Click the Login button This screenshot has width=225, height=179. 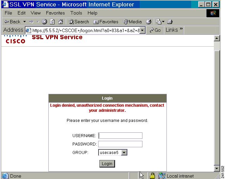click(x=107, y=164)
